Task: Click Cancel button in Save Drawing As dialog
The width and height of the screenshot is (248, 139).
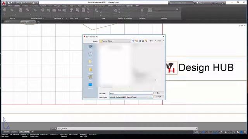Action: pos(159,97)
